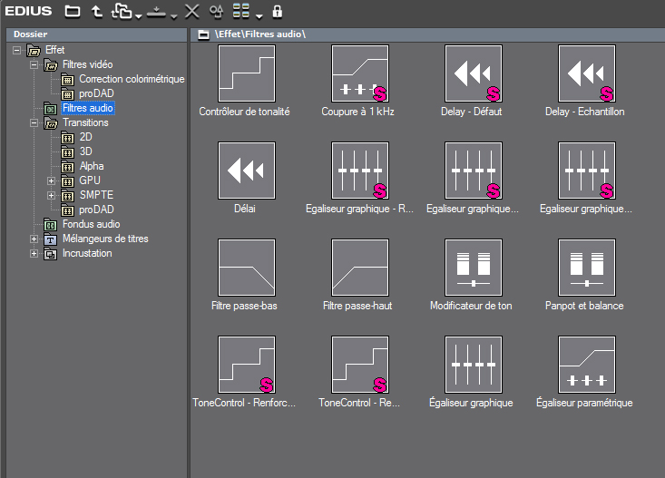Expand the Incrustation folder
Viewport: 665px width, 478px height.
pos(34,254)
